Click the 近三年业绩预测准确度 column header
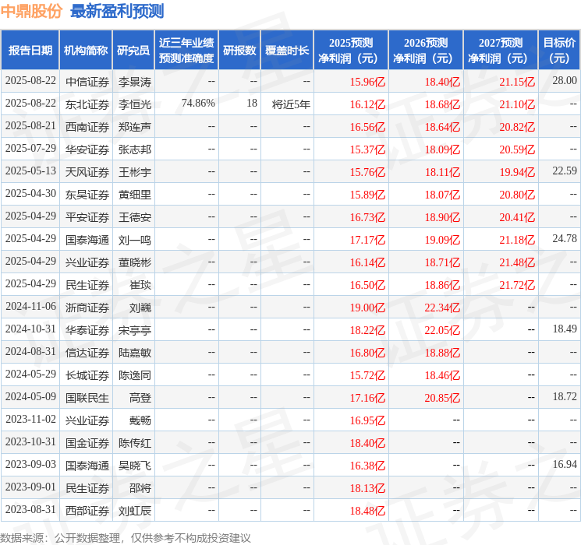 click(x=186, y=51)
